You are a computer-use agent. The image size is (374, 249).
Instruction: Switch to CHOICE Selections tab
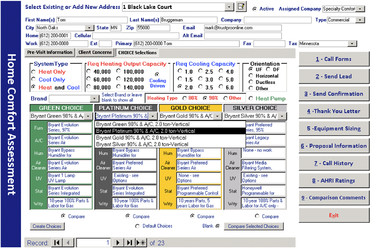137,53
